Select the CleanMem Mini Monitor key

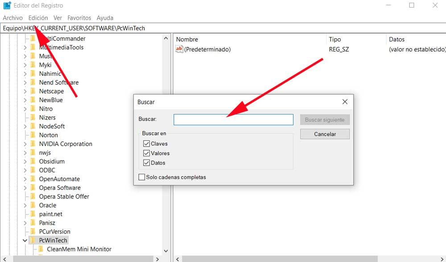(x=79, y=249)
